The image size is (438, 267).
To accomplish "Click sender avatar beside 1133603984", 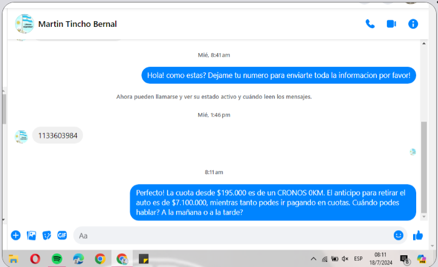I will (x=21, y=137).
